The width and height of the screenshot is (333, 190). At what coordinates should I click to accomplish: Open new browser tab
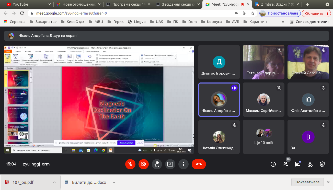coord(307,4)
